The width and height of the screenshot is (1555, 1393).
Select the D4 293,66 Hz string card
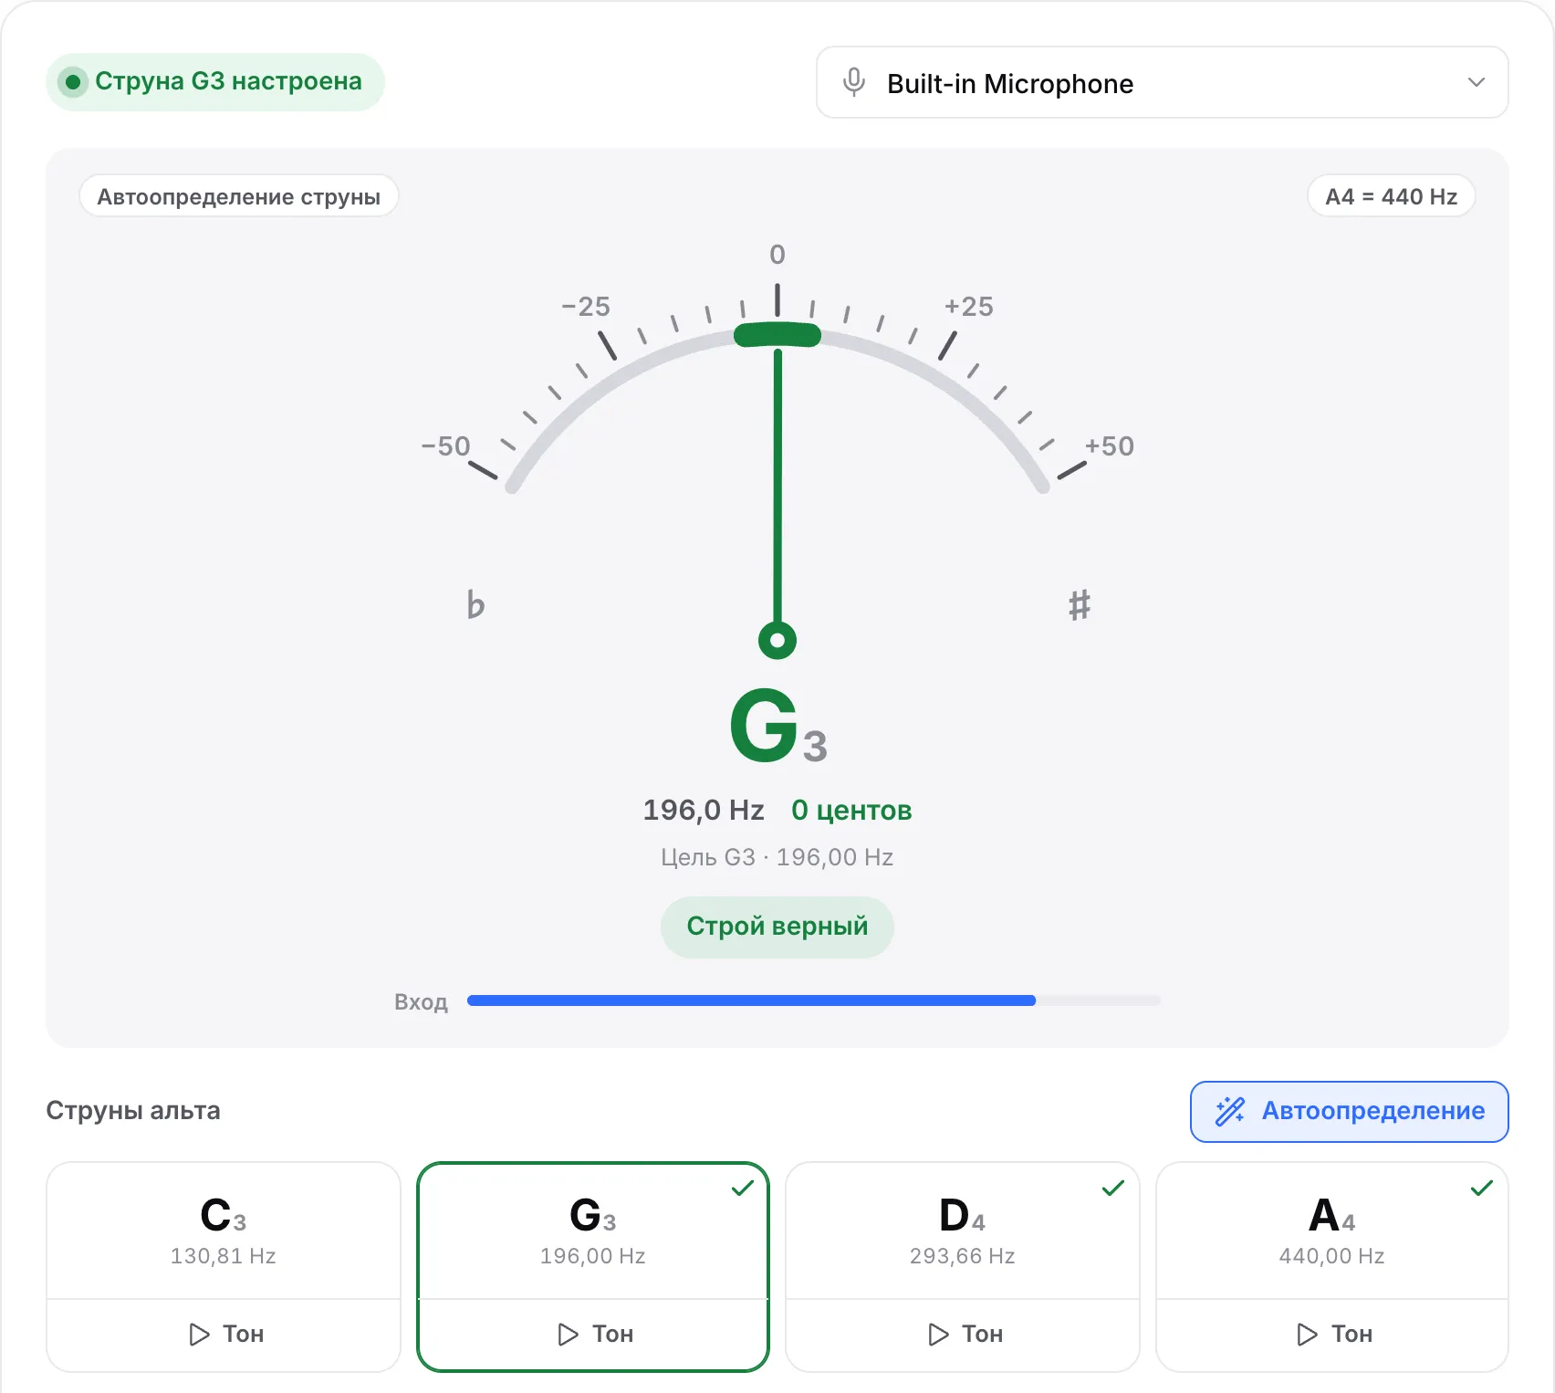[963, 1231]
